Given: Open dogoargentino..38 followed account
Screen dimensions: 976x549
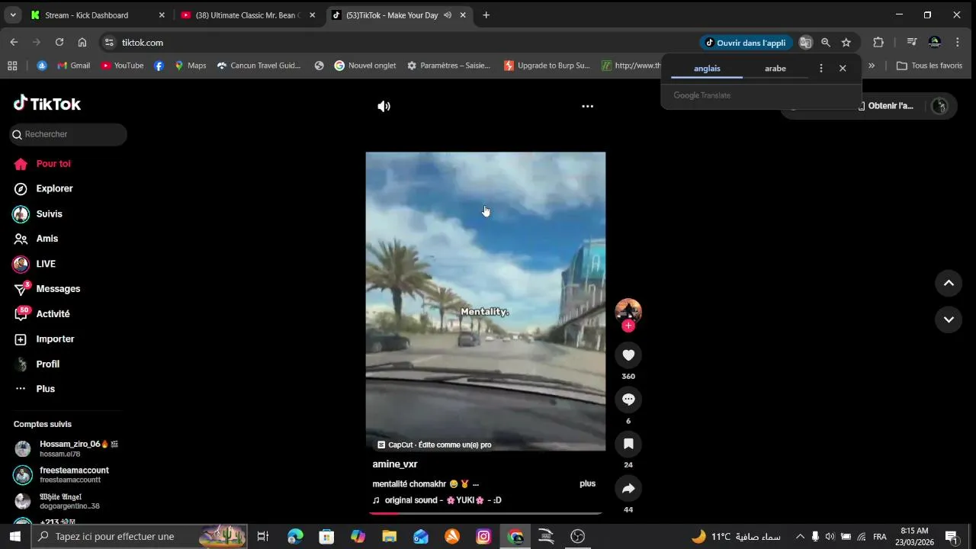Looking at the screenshot, I should (x=58, y=501).
